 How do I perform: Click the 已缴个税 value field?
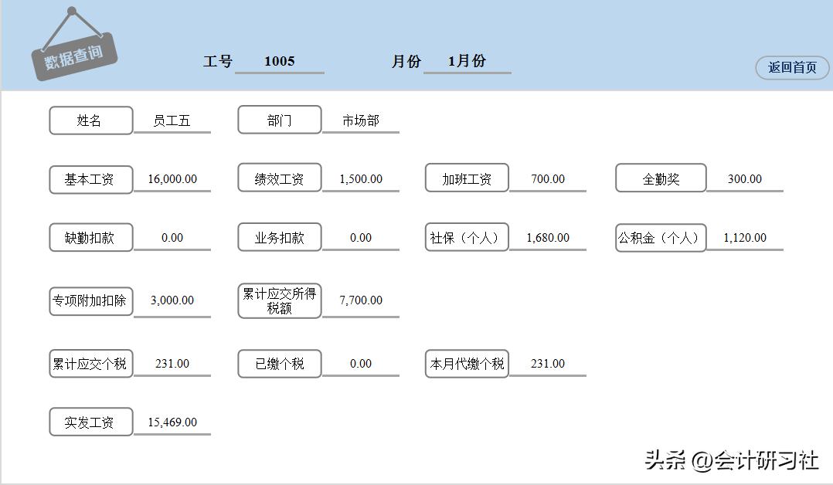(361, 363)
